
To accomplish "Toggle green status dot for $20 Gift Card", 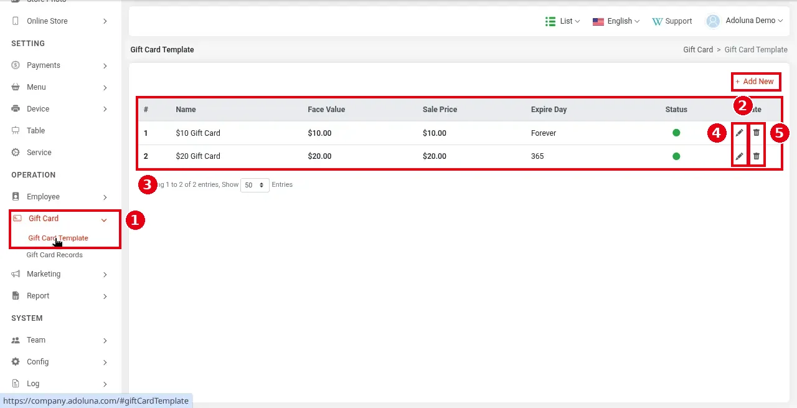I will pos(676,156).
